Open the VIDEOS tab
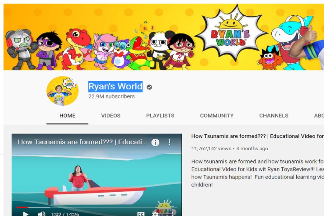This screenshot has width=324, height=216. (111, 116)
